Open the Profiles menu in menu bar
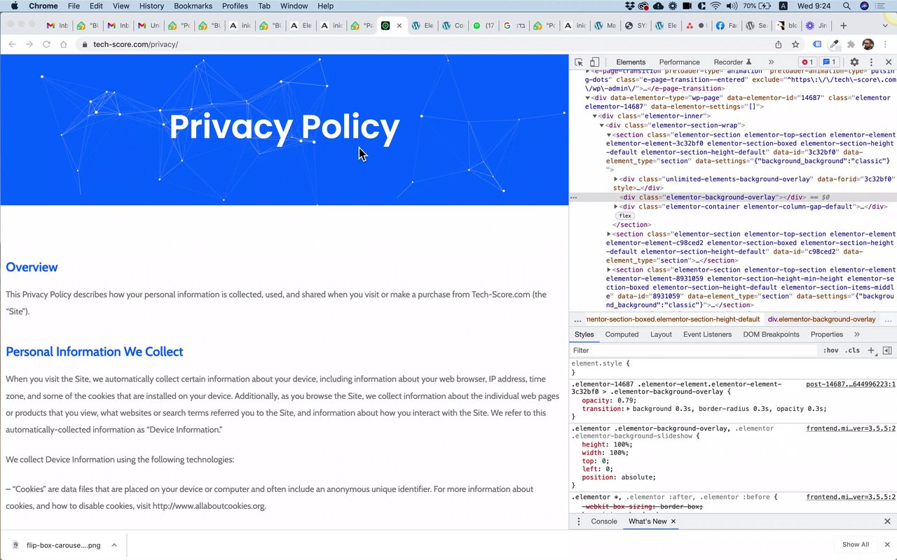This screenshot has height=560, width=897. 235,6
